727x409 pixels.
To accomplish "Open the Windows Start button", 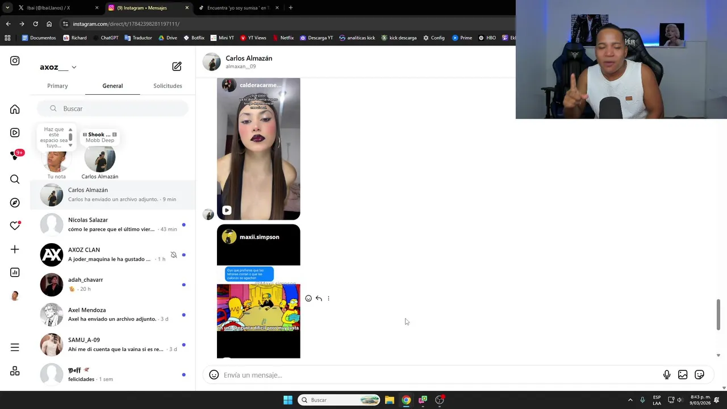I will 288,400.
